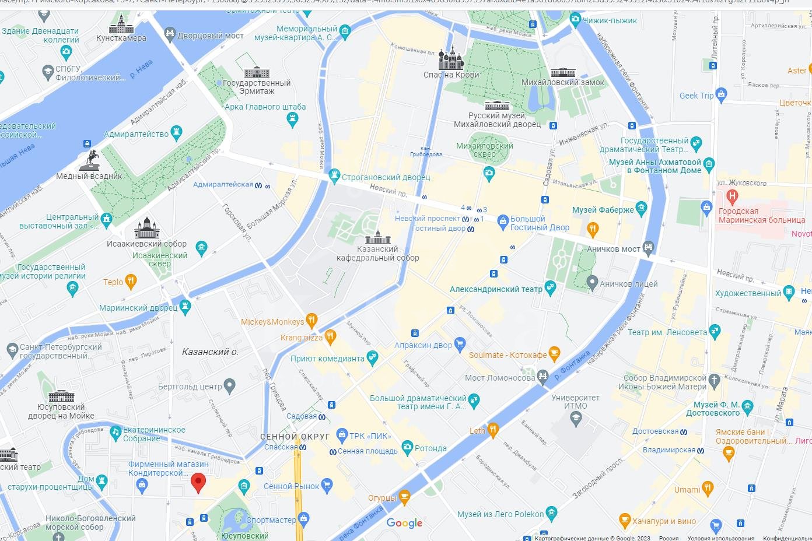The width and height of the screenshot is (812, 541).
Task: Open the Медный всадник monument icon
Action: point(91,160)
